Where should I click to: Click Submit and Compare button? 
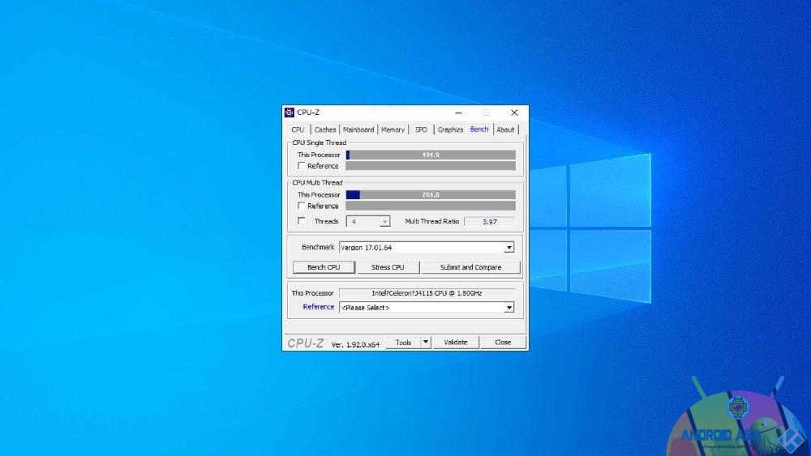(x=470, y=267)
